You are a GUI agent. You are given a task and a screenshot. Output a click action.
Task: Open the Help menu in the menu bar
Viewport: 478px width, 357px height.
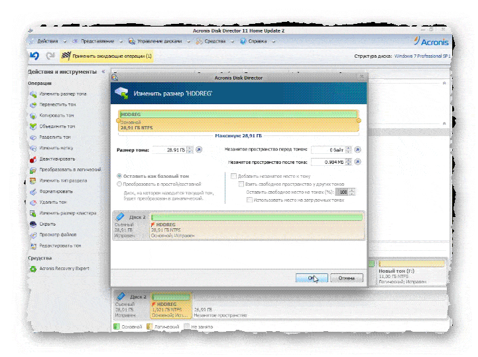click(x=258, y=41)
